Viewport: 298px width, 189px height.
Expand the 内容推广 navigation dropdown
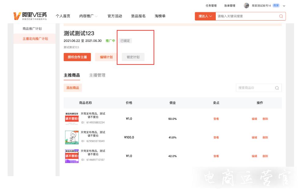[x=88, y=16]
